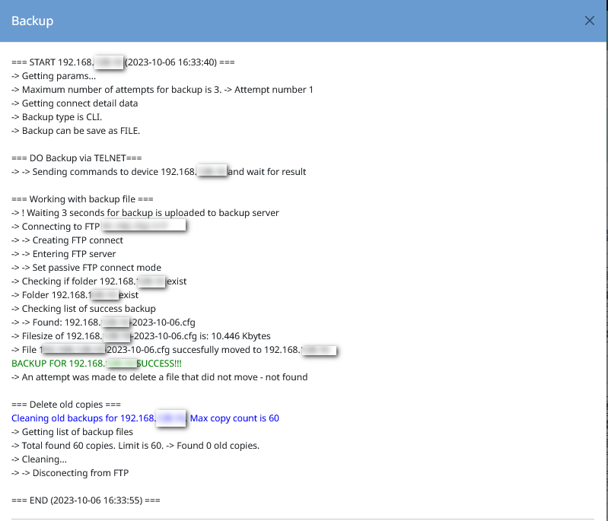This screenshot has width=608, height=521.
Task: Click the "Sending commands to device" line
Action: click(158, 172)
